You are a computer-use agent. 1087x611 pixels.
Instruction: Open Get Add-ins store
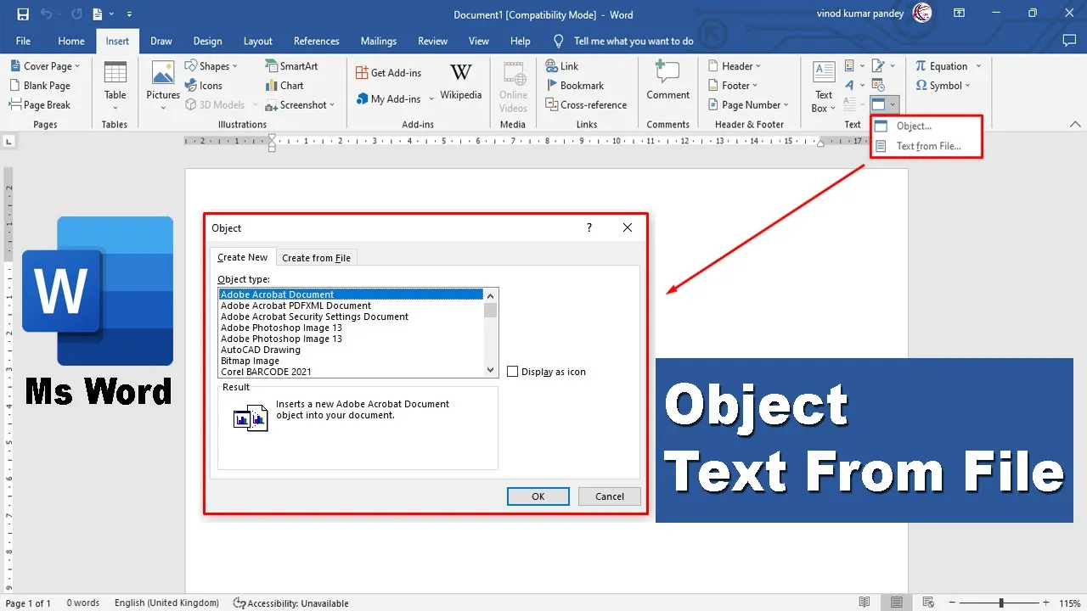(x=389, y=73)
